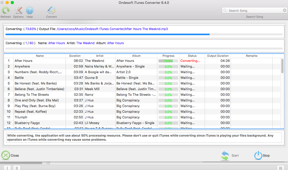Open the Options tools icon

pyautogui.click(x=18, y=11)
